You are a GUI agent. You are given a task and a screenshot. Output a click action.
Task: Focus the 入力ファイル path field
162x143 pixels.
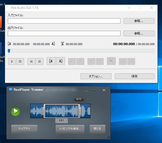[x=64, y=21]
